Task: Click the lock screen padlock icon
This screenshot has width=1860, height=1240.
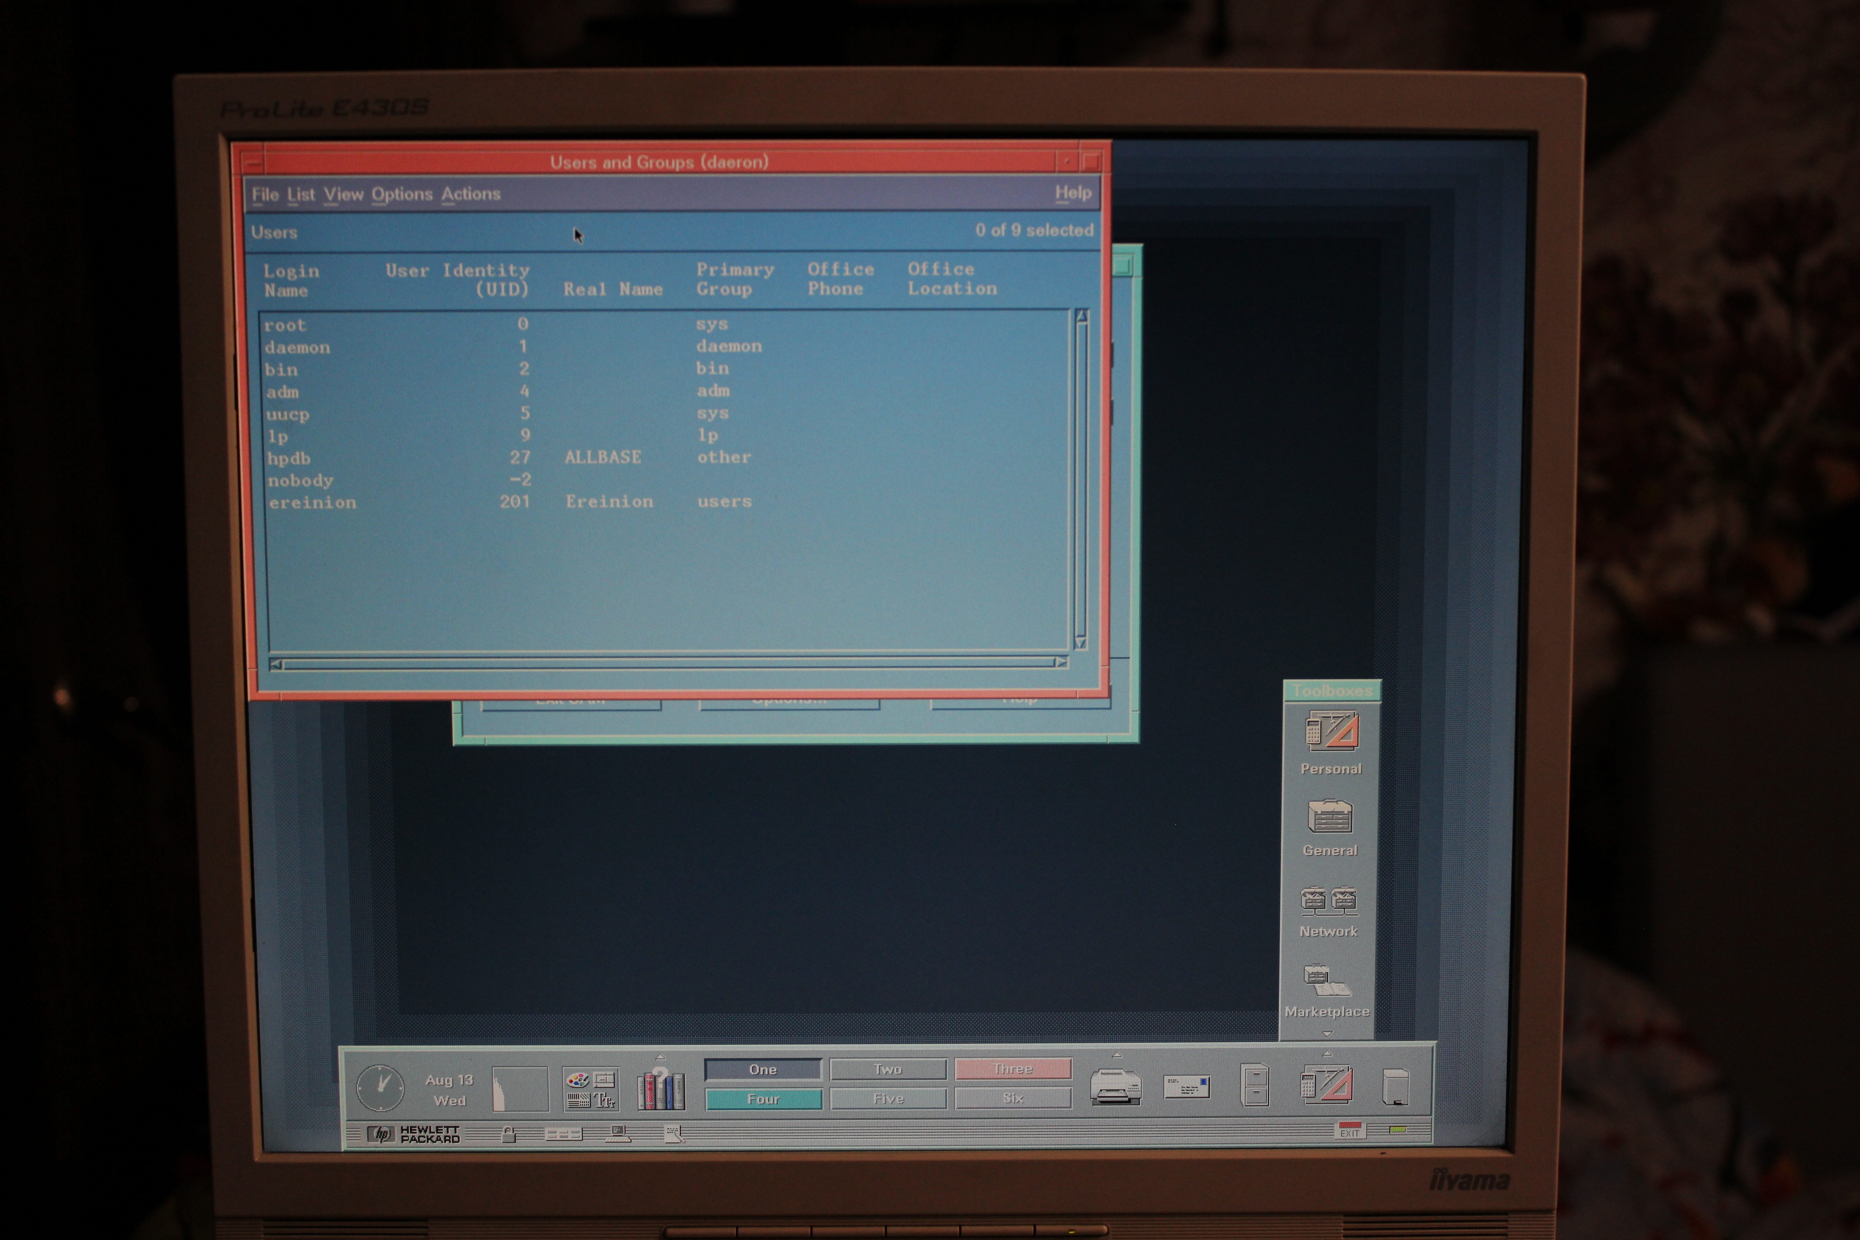Action: click(509, 1136)
